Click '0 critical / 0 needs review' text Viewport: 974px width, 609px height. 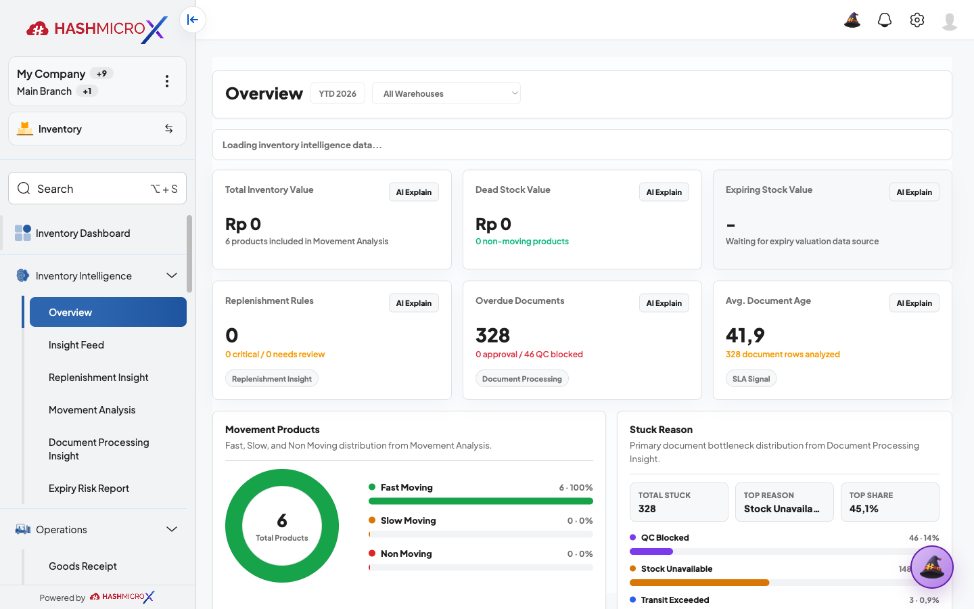[x=275, y=355]
